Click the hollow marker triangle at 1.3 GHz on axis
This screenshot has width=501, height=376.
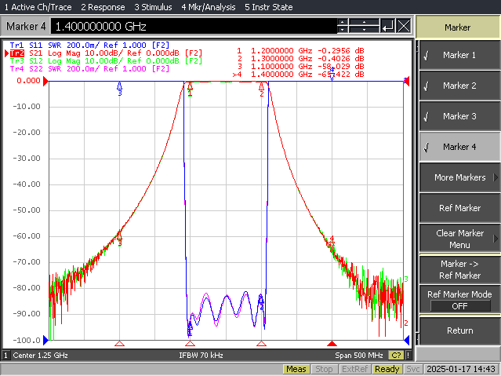pyautogui.click(x=261, y=344)
